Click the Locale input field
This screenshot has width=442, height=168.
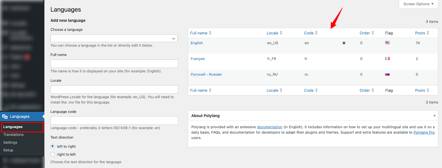click(x=114, y=89)
